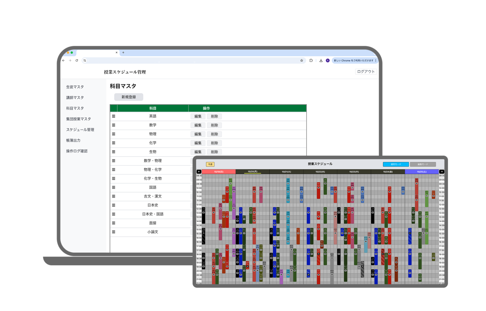Click the Chrome profile avatar icon
This screenshot has height=311, width=486.
(x=327, y=61)
